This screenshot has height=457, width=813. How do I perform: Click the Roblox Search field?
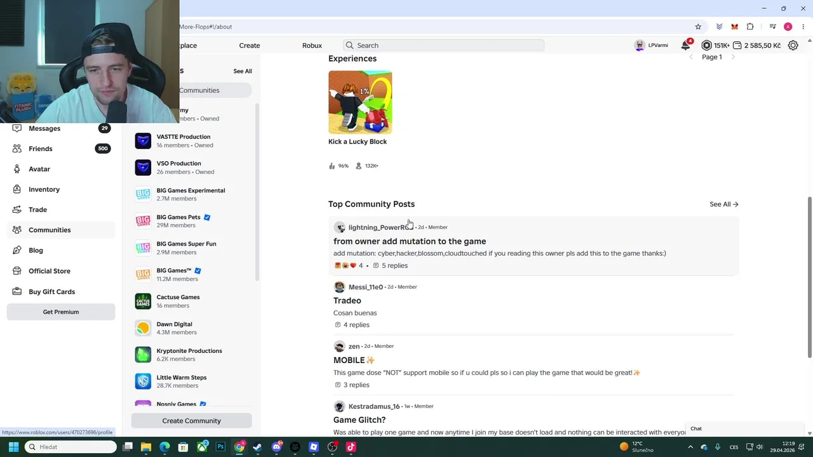(x=443, y=46)
